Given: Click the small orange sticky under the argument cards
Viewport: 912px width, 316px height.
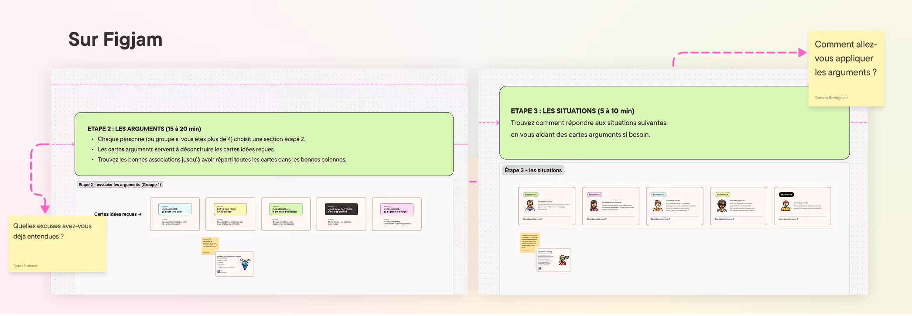Looking at the screenshot, I should coord(210,246).
